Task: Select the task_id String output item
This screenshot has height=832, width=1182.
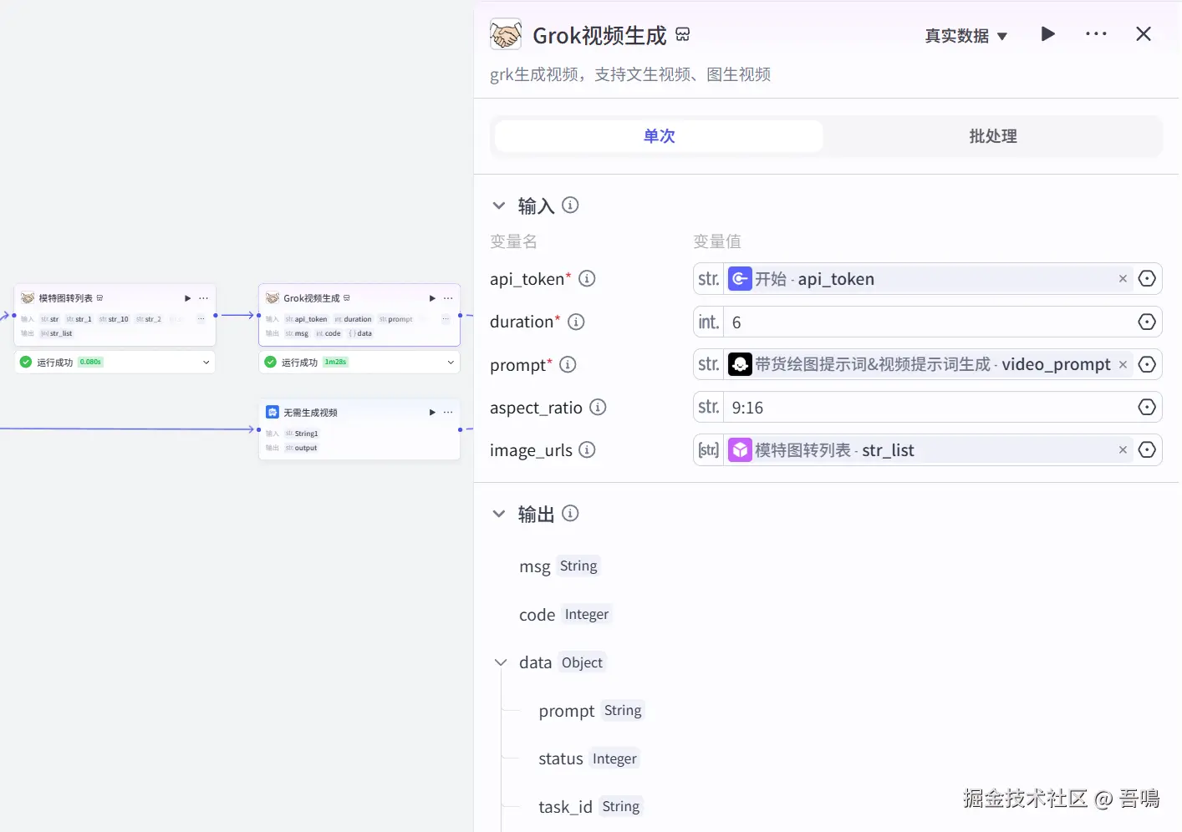Action: click(x=590, y=807)
